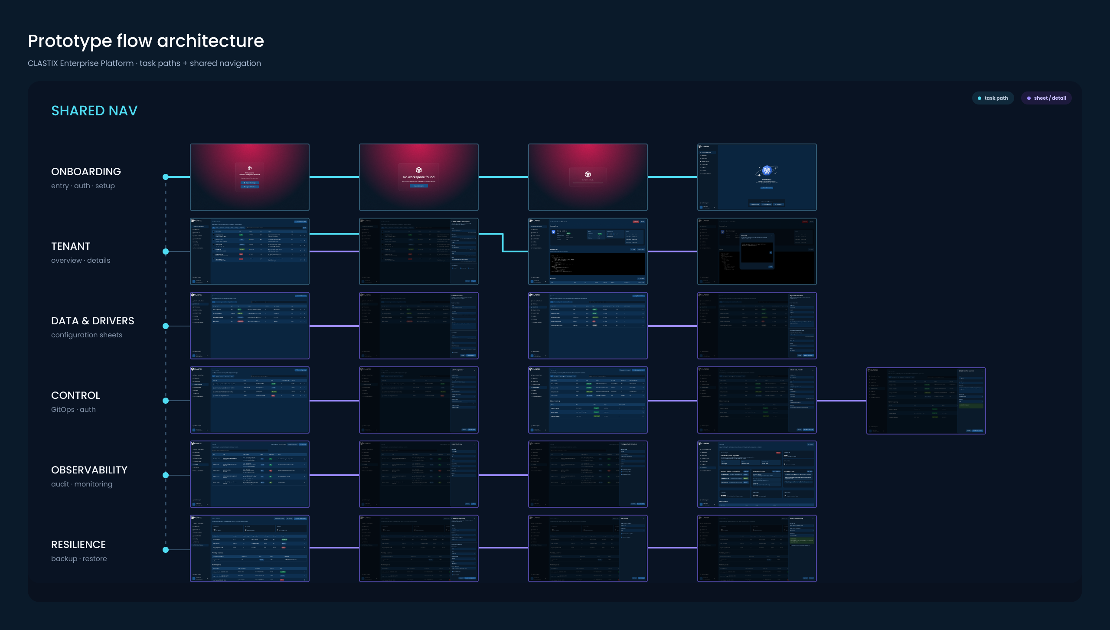Click the 'backup · restore' subtitle text

tap(79, 558)
